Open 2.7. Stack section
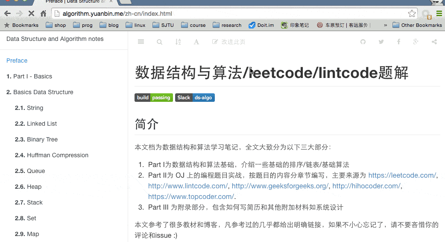 point(29,203)
